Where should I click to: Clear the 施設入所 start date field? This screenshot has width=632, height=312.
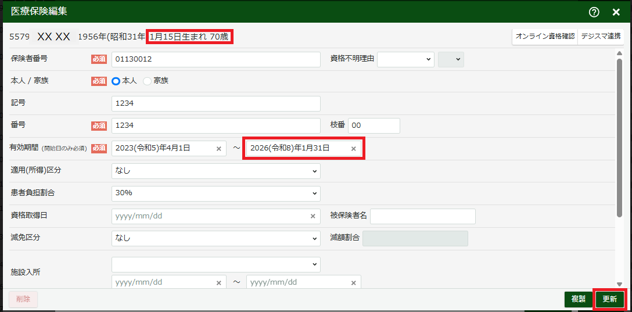coord(219,283)
